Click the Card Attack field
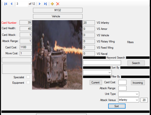151x115 pixels. [25, 35]
